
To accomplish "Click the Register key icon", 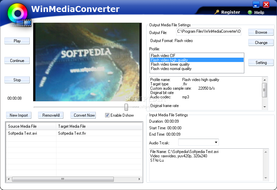I will 217,12.
